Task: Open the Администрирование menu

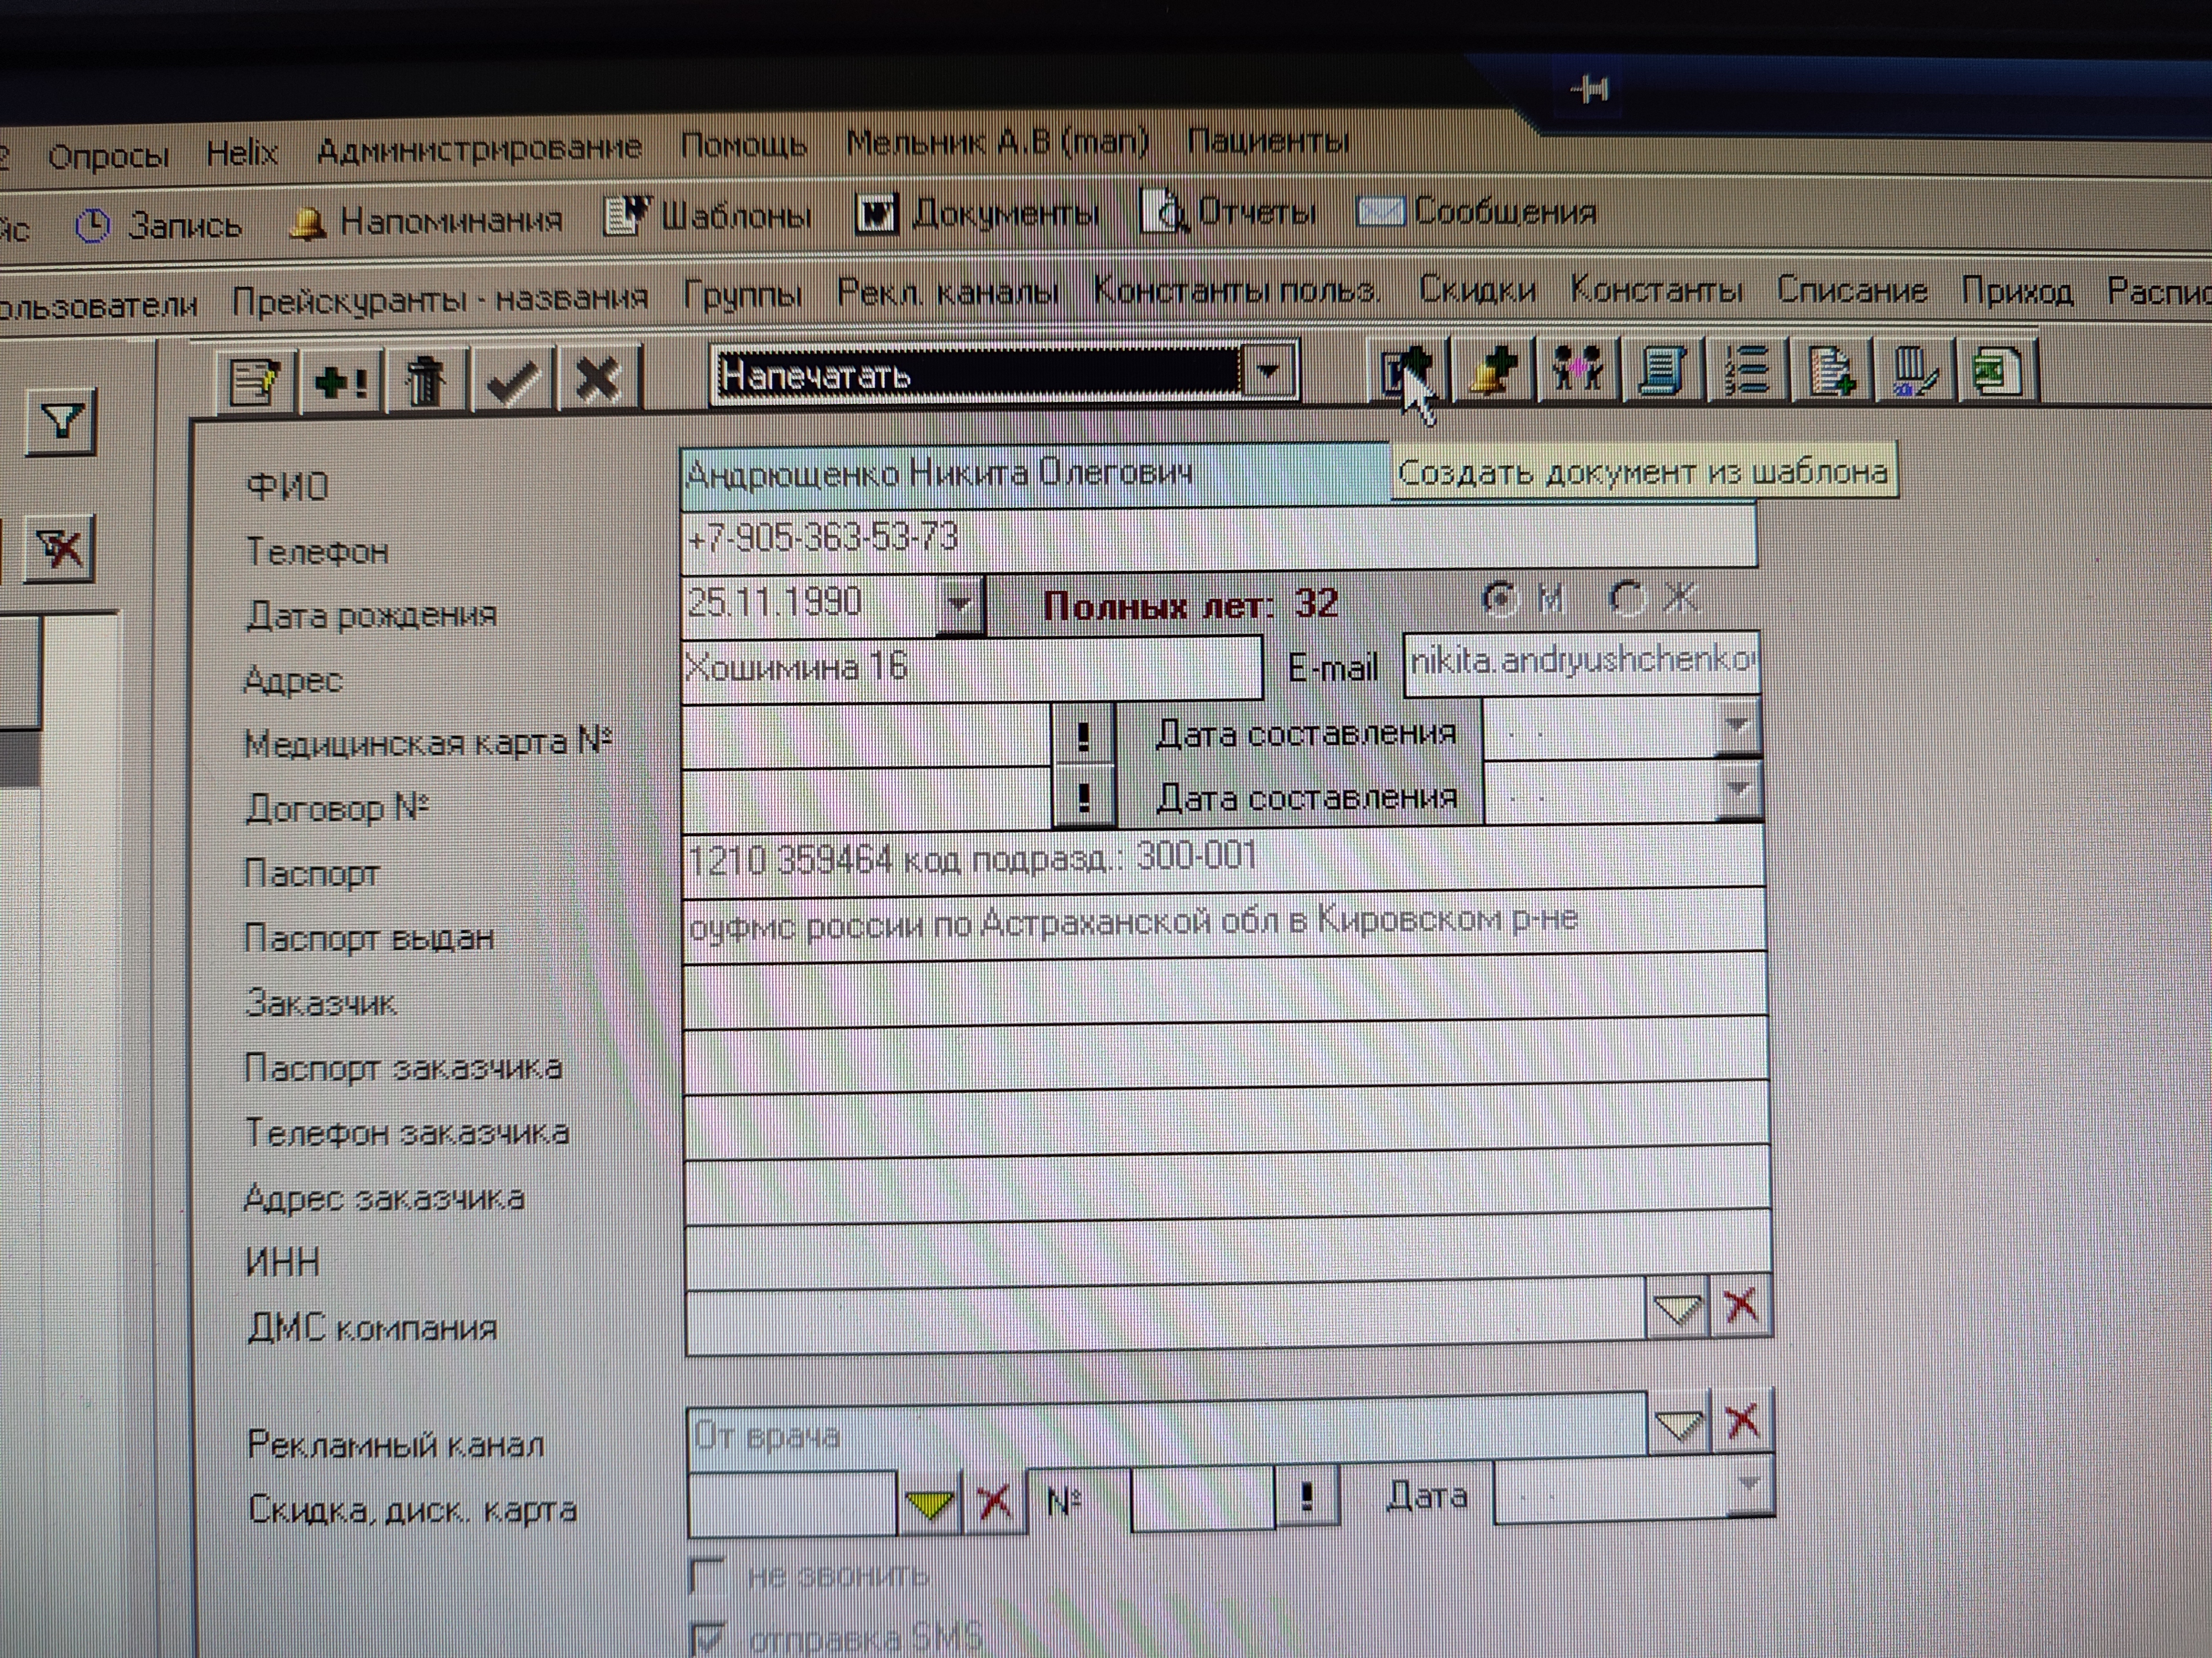Action: click(x=479, y=149)
